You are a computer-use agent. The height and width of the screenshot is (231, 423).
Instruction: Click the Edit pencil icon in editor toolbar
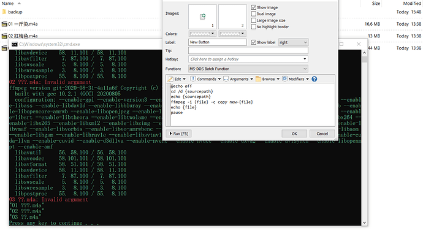point(170,79)
